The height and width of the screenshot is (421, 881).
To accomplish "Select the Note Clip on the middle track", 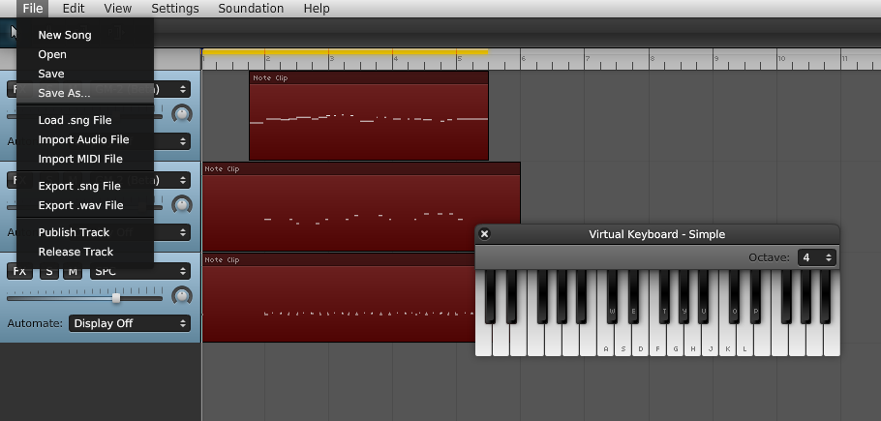I will pos(361,206).
